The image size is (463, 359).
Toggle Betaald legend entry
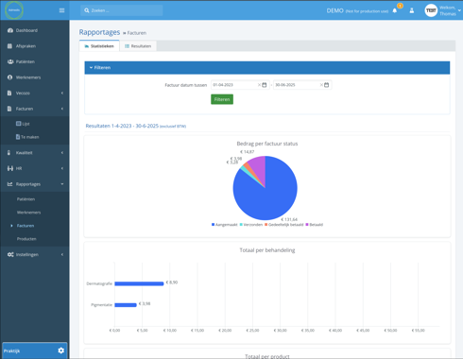[x=315, y=225]
